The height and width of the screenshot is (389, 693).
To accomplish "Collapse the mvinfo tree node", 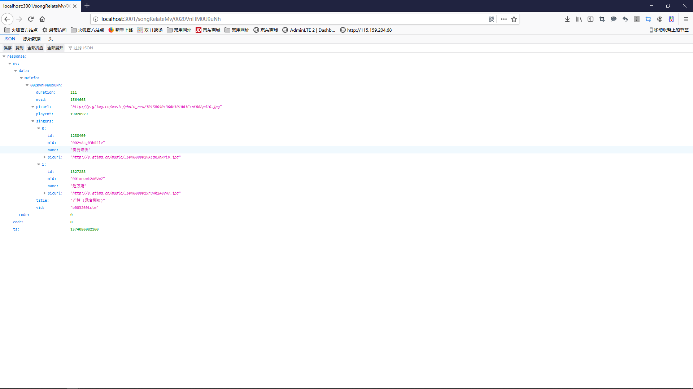I will [x=21, y=78].
